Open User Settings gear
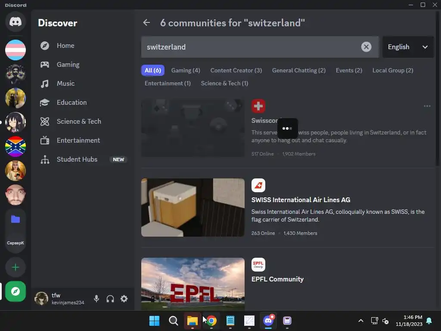This screenshot has height=331, width=441. [124, 299]
